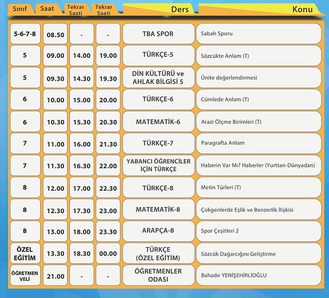329x298 pixels.
Task: Select the Metin Türleri (T) topic
Action: (x=259, y=187)
